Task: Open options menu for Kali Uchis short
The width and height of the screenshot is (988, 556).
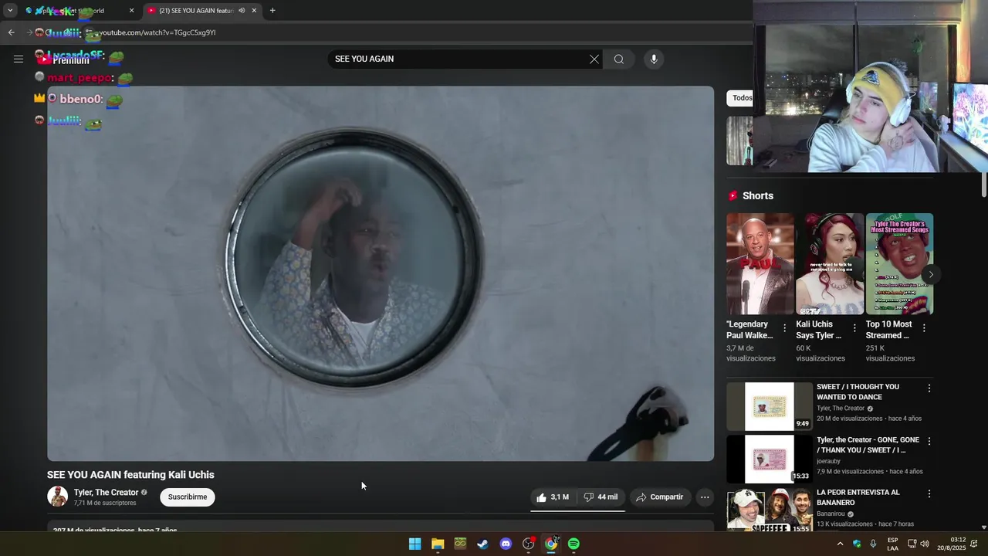Action: [x=854, y=328]
